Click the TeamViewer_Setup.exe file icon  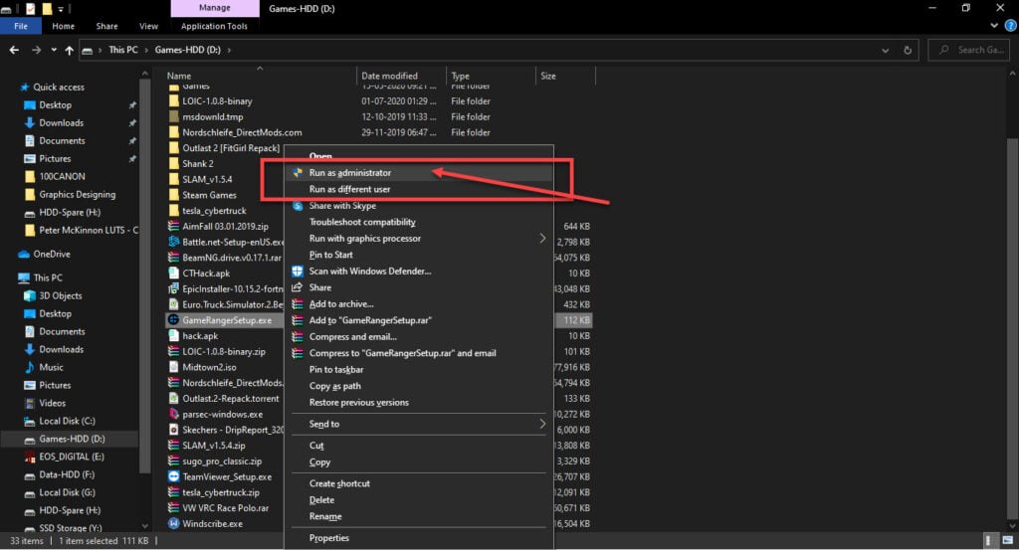pyautogui.click(x=173, y=476)
